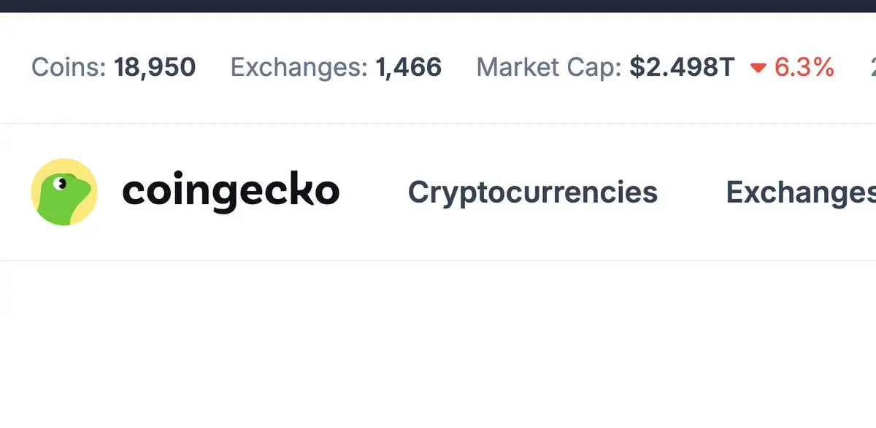Viewport: 876px width, 428px height.
Task: Click the 18,950 coins count
Action: (155, 68)
